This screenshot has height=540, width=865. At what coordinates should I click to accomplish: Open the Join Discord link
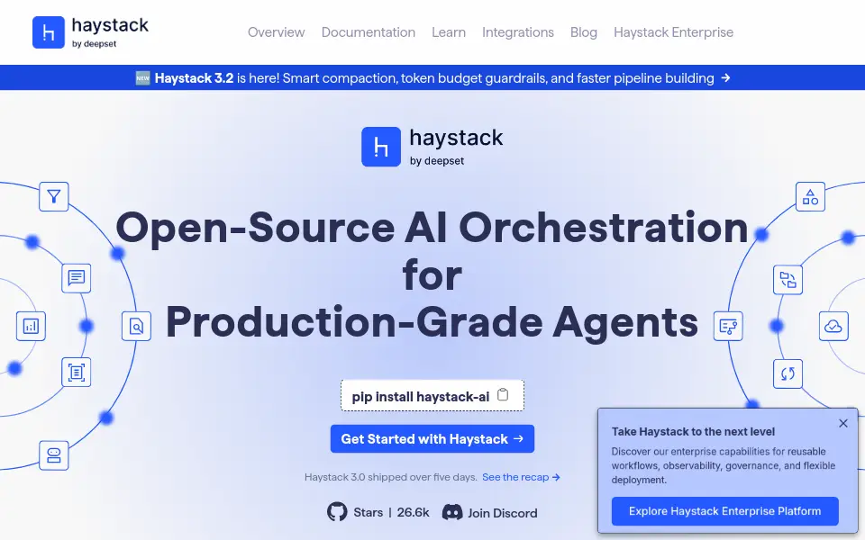point(490,512)
